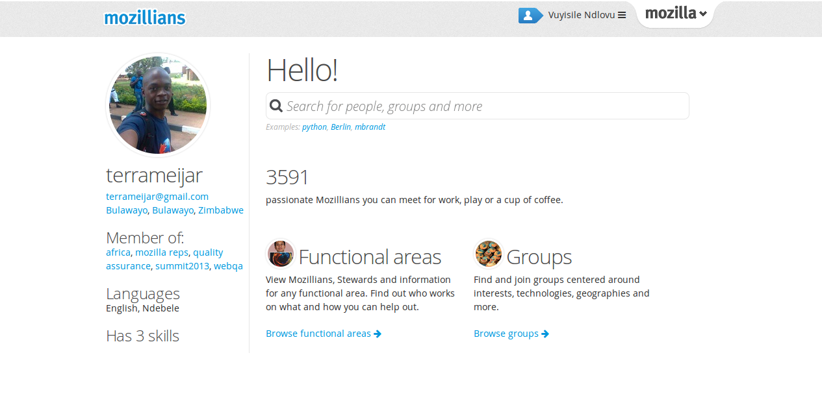Click the Berlin example link

coord(340,127)
